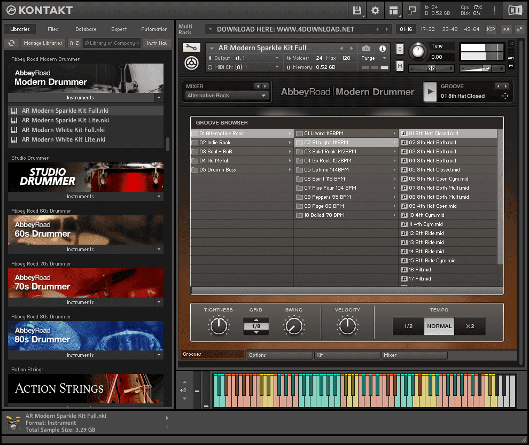Shift keyboard octave down arrow
The width and height of the screenshot is (529, 445).
click(184, 399)
